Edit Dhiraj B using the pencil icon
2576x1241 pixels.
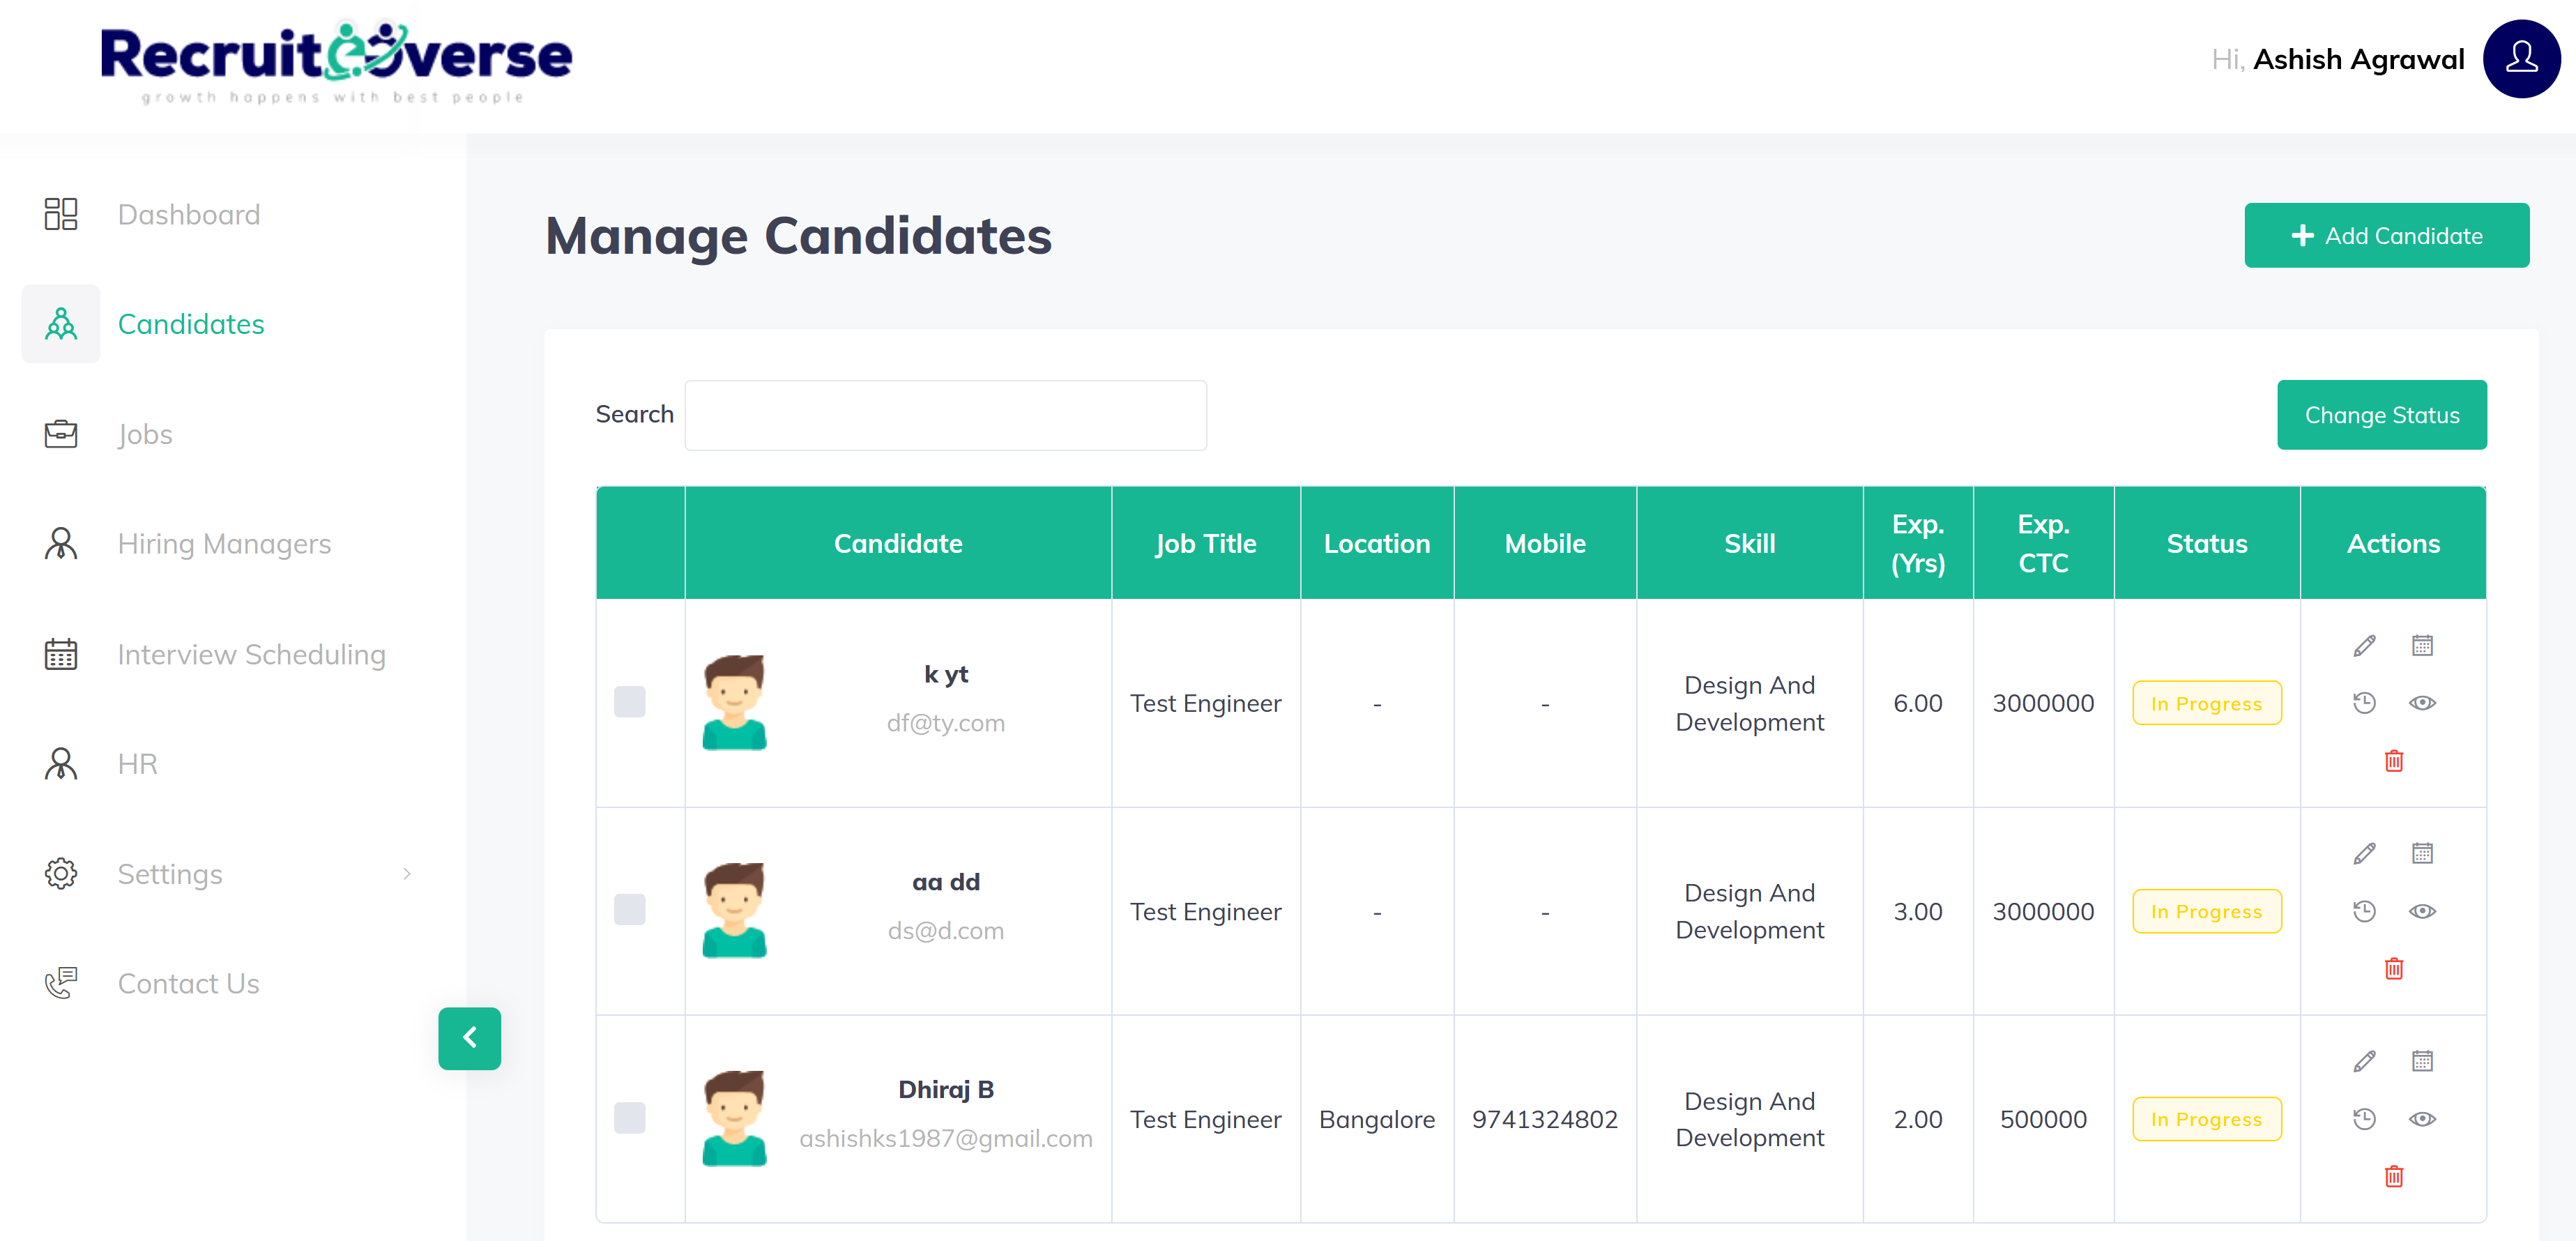coord(2364,1061)
